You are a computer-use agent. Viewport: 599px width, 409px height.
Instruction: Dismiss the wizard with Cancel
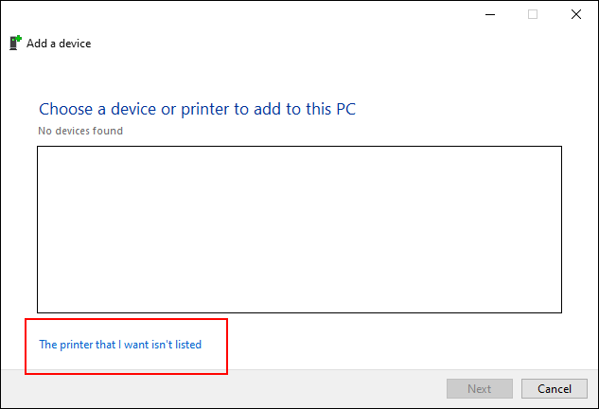pyautogui.click(x=555, y=389)
